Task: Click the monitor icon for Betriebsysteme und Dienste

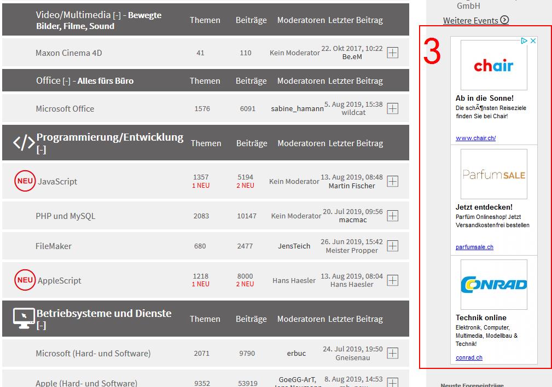Action: pos(24,318)
